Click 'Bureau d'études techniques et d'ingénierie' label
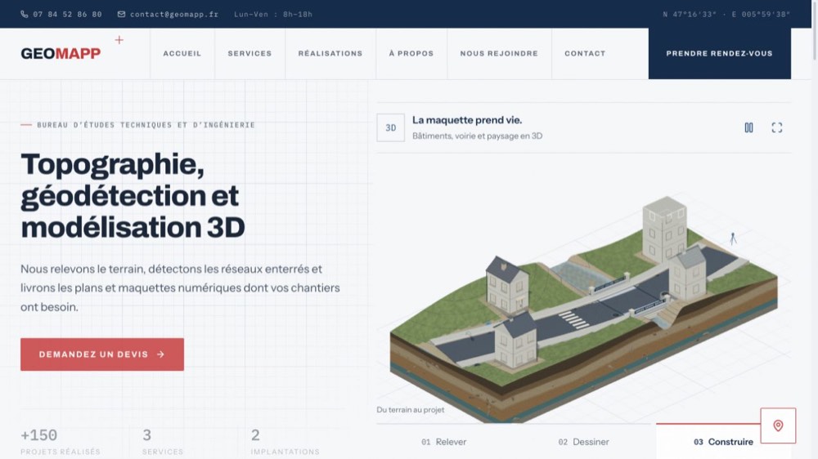Screen dimensions: 818x459 (x=146, y=125)
